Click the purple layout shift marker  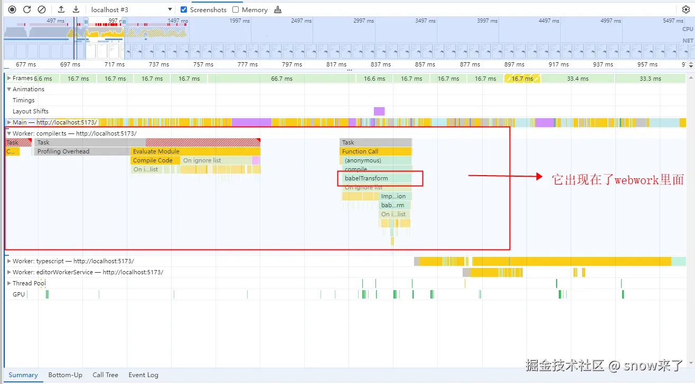pyautogui.click(x=379, y=111)
